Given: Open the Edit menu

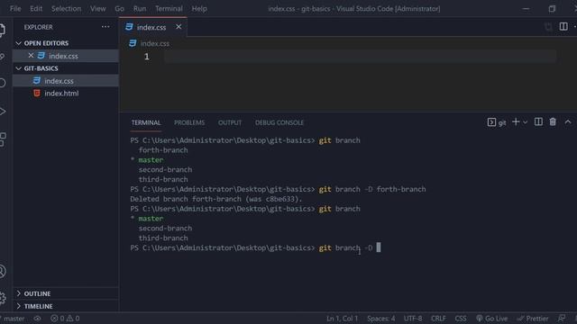Looking at the screenshot, I should coord(36,8).
